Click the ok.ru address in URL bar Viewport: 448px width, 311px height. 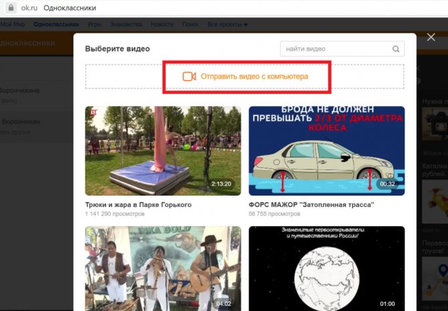click(29, 8)
